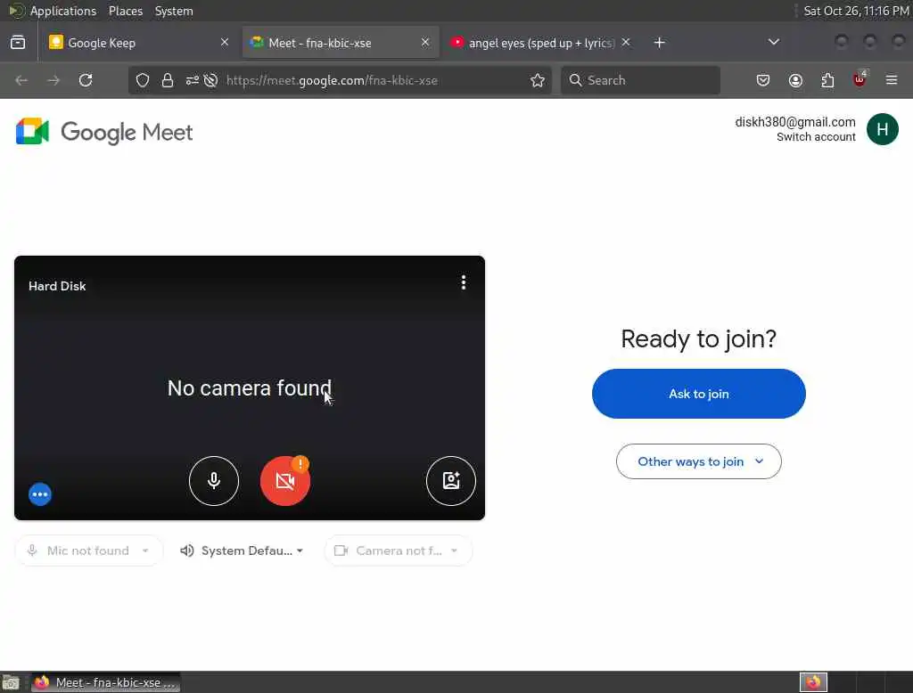The height and width of the screenshot is (693, 913).
Task: Open the System menu
Action: [174, 11]
